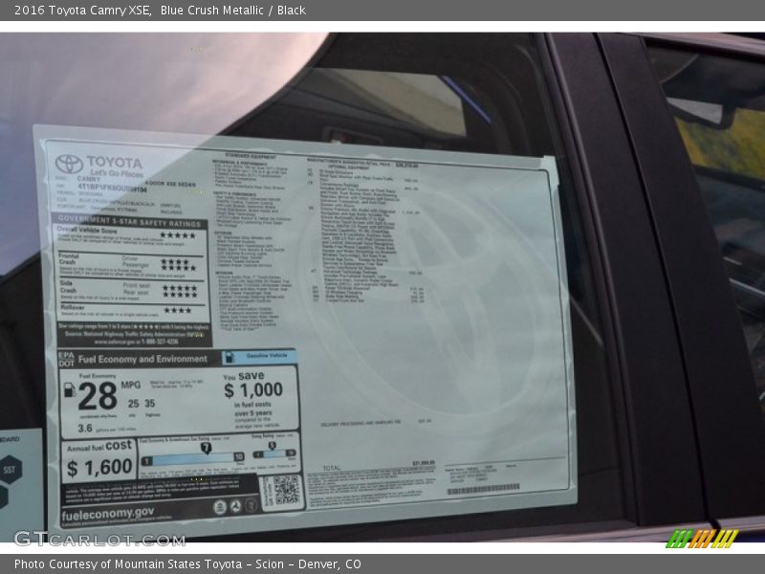Click the TOYOTA wordmark on the window sticker
The width and height of the screenshot is (765, 574).
(115, 163)
